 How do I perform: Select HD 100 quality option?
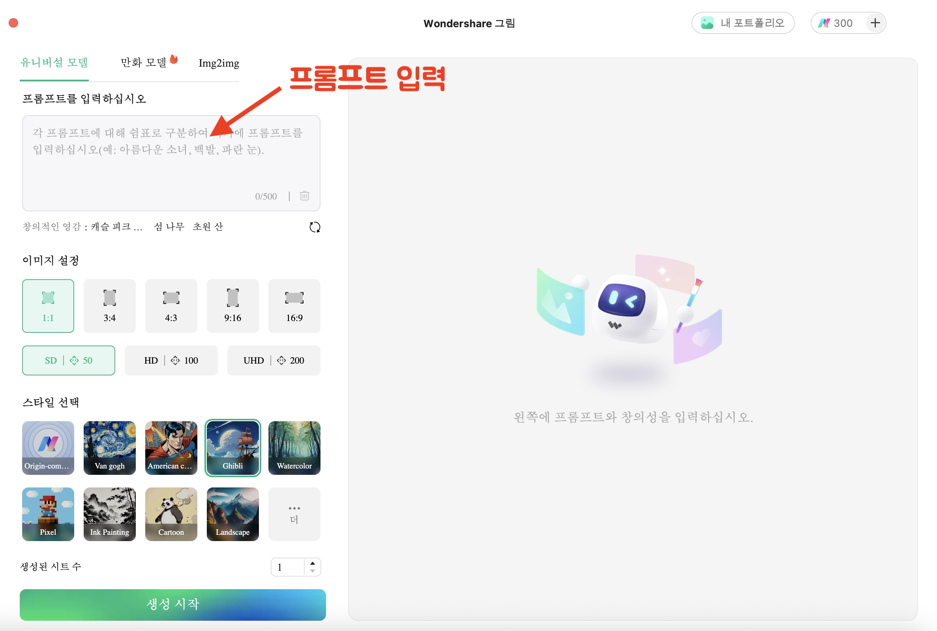171,360
